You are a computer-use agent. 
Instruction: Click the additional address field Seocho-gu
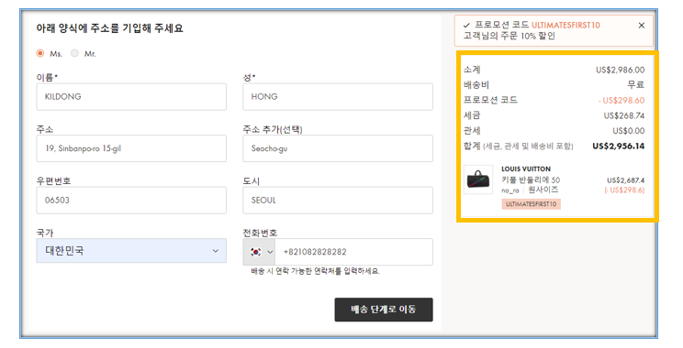(x=338, y=148)
